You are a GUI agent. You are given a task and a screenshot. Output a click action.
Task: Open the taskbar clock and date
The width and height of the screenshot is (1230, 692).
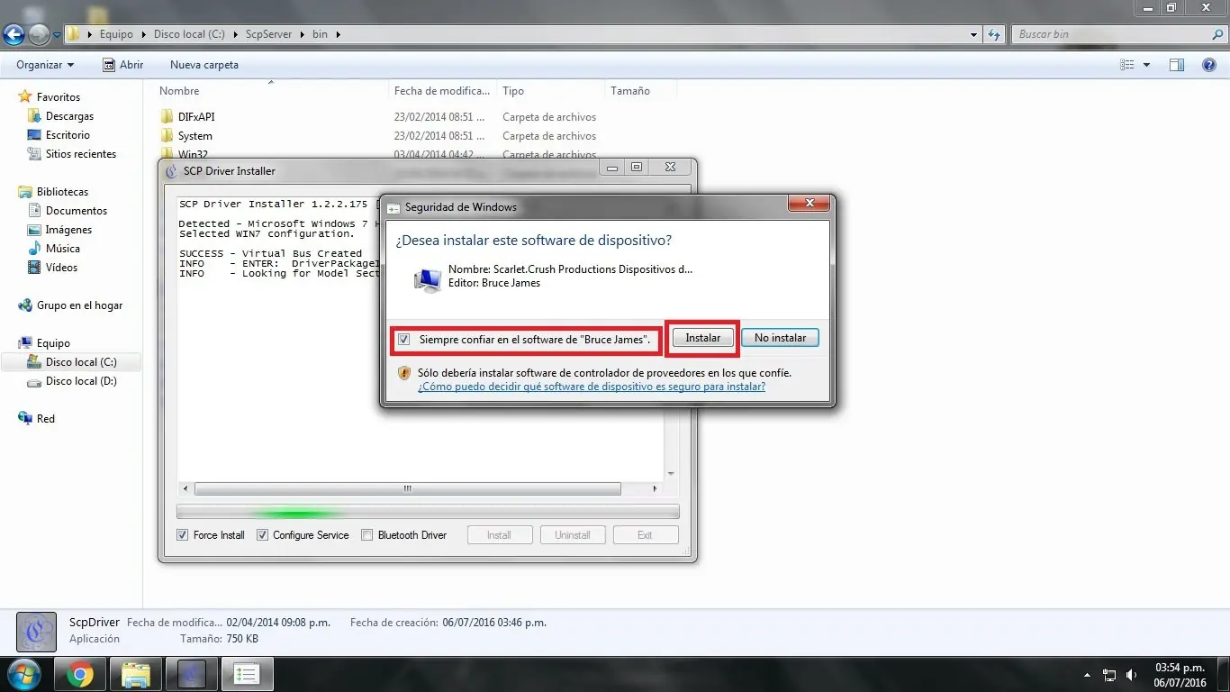(1180, 675)
